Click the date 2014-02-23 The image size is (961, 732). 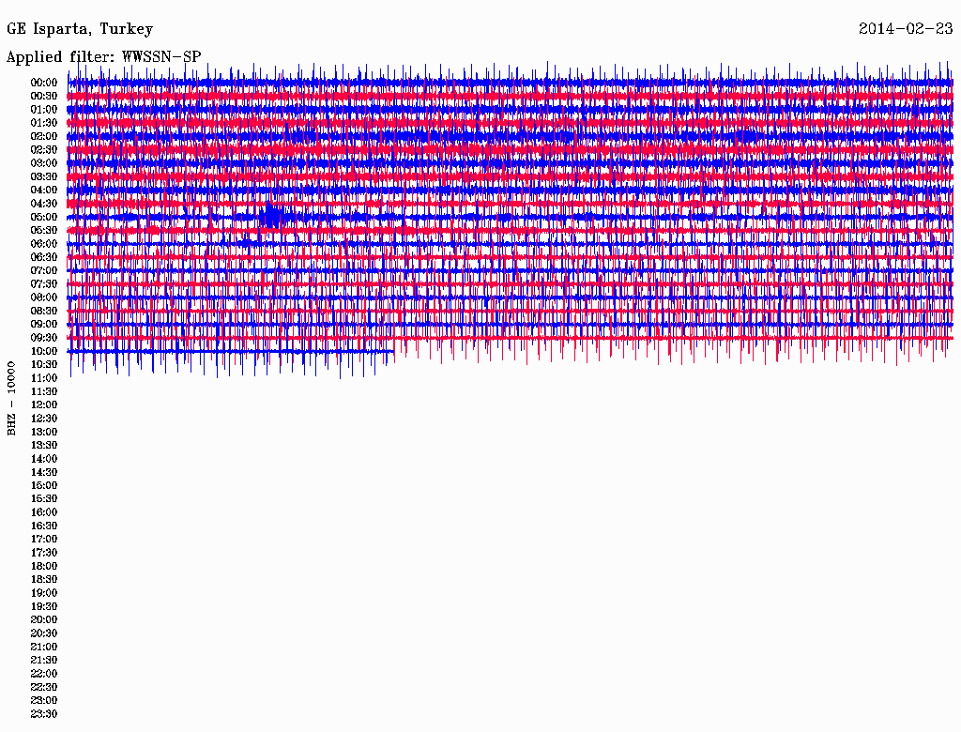(906, 29)
